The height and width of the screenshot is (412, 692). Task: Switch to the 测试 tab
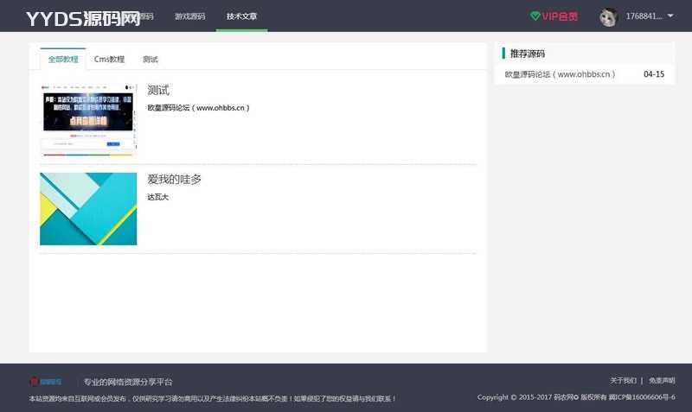coord(151,60)
